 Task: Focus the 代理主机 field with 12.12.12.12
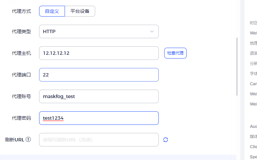pos(99,53)
